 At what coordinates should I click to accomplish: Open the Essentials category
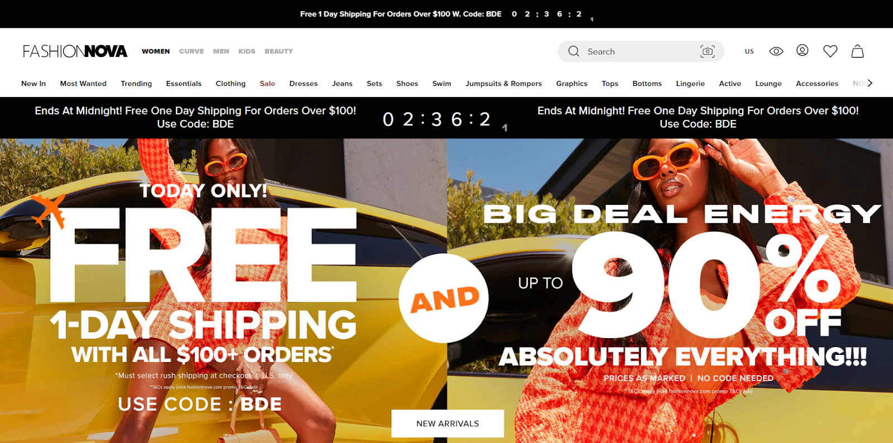pyautogui.click(x=184, y=84)
